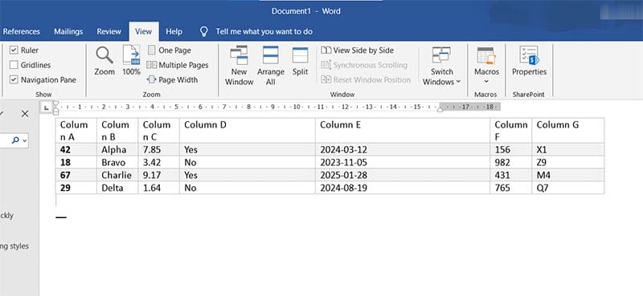643x296 pixels.
Task: Click the cell with 156
Action: coord(511,150)
